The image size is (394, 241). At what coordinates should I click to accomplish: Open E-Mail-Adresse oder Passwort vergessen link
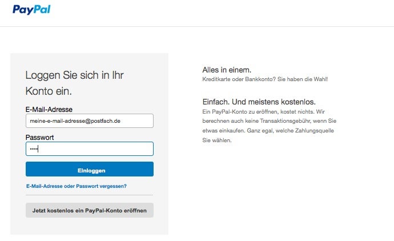point(77,186)
